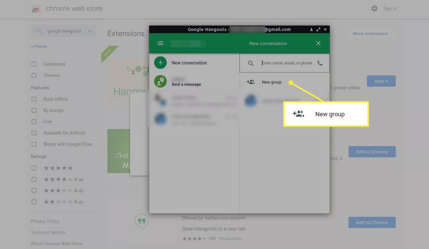The width and height of the screenshot is (429, 249).
Task: Go back via the « Home link
Action: point(39,46)
